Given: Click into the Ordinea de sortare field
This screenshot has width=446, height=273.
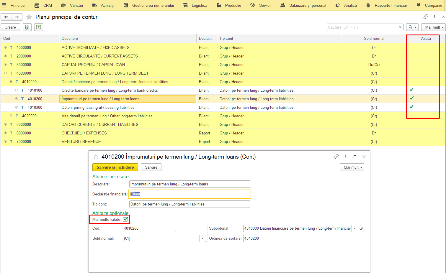Looking at the screenshot, I should pos(282,238).
